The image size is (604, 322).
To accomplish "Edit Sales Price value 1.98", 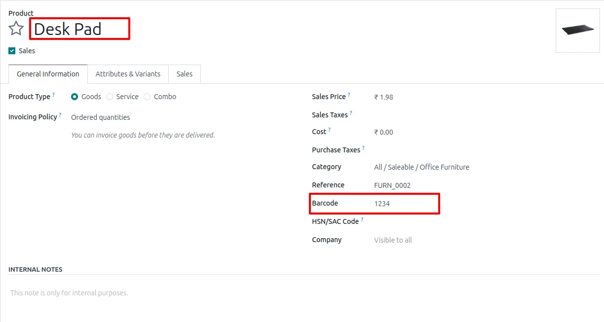I will [x=383, y=97].
